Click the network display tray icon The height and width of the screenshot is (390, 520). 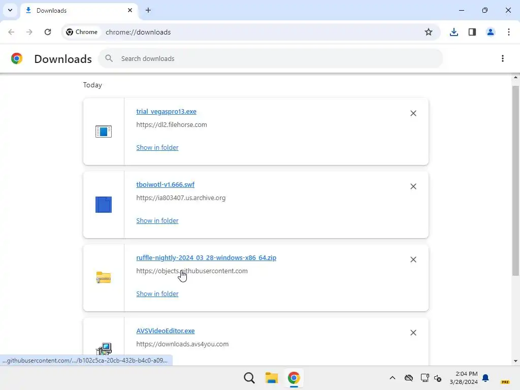click(x=425, y=378)
